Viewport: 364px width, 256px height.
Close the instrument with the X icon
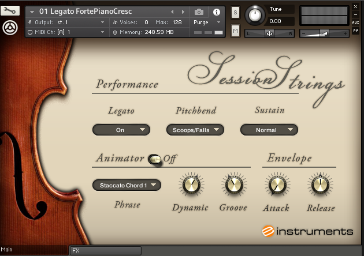[x=355, y=7]
